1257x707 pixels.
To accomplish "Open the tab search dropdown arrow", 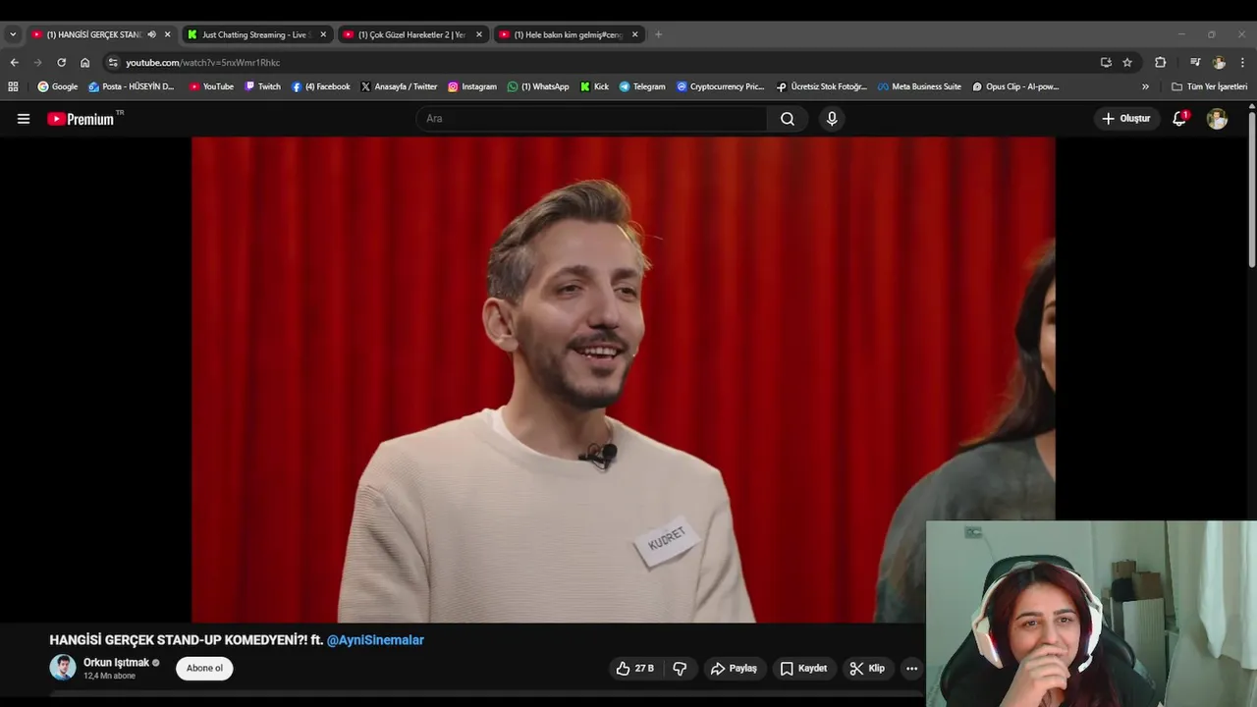I will (x=13, y=34).
